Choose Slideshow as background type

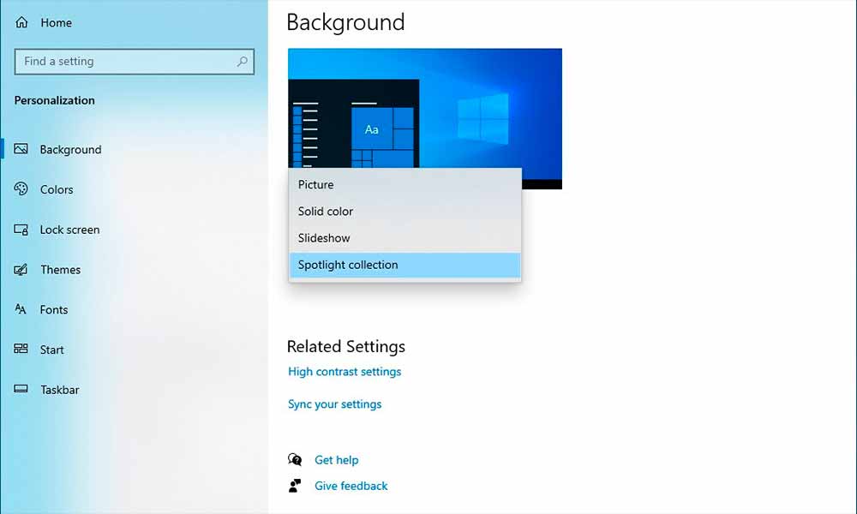[x=323, y=237]
